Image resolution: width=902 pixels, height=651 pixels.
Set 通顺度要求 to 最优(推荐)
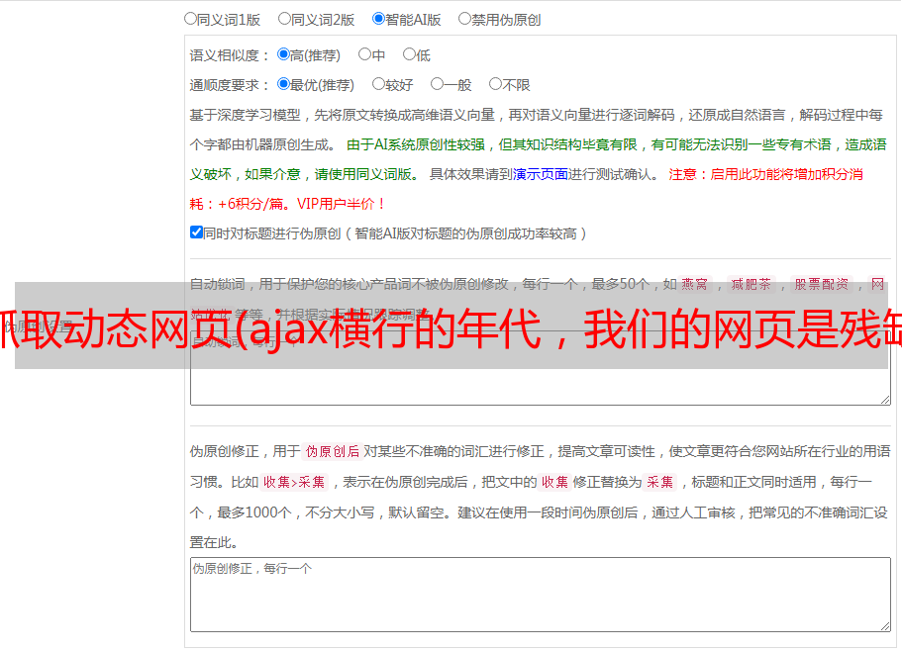(x=283, y=84)
